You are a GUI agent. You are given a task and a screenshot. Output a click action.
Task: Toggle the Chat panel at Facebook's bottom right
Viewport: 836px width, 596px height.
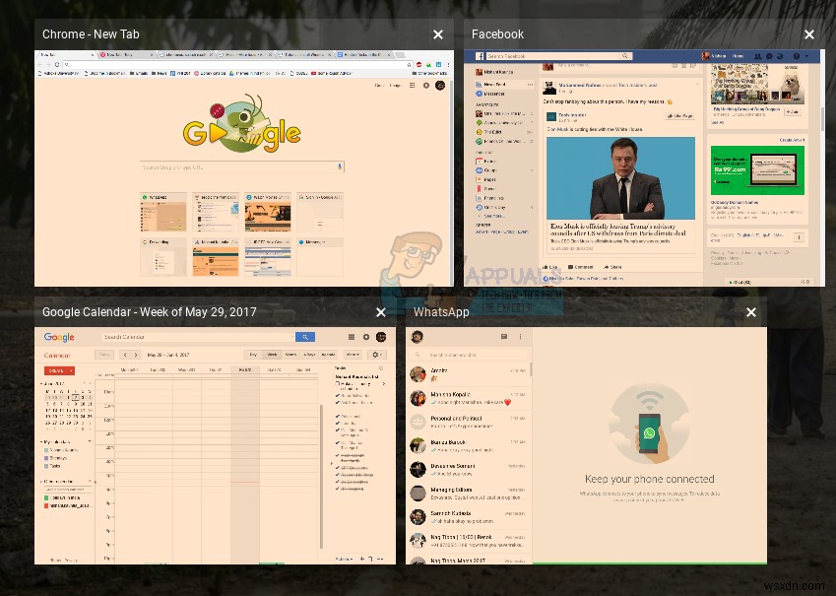740,281
